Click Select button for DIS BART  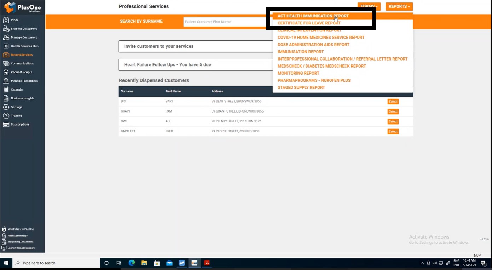pos(393,102)
